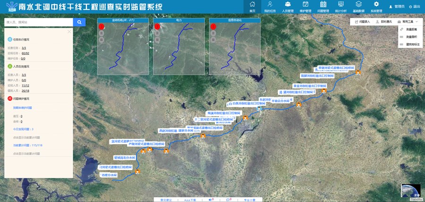The image size is (425, 202).
Task: Select 测量面积 from tools menu
Action: click(x=411, y=37)
